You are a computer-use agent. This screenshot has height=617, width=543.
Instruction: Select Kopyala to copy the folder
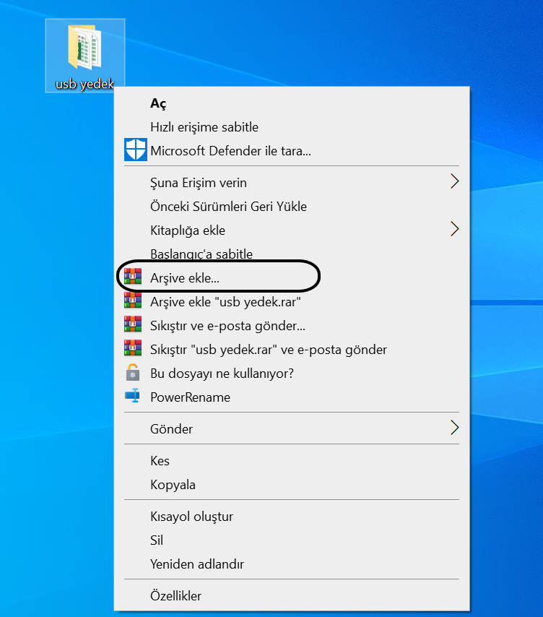(x=173, y=485)
